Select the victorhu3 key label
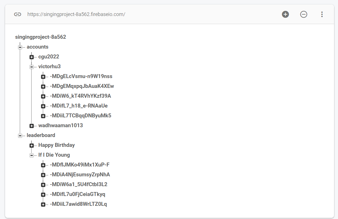 click(x=49, y=67)
